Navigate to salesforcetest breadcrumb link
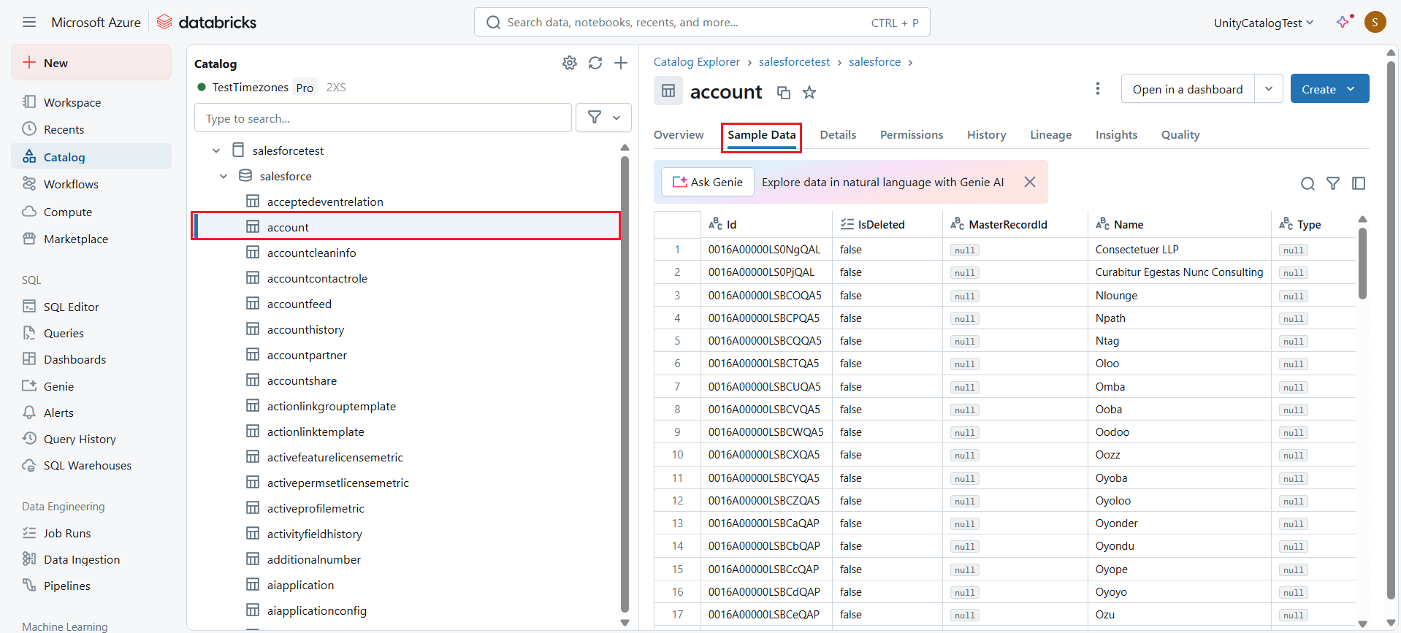1401x633 pixels. coord(794,62)
